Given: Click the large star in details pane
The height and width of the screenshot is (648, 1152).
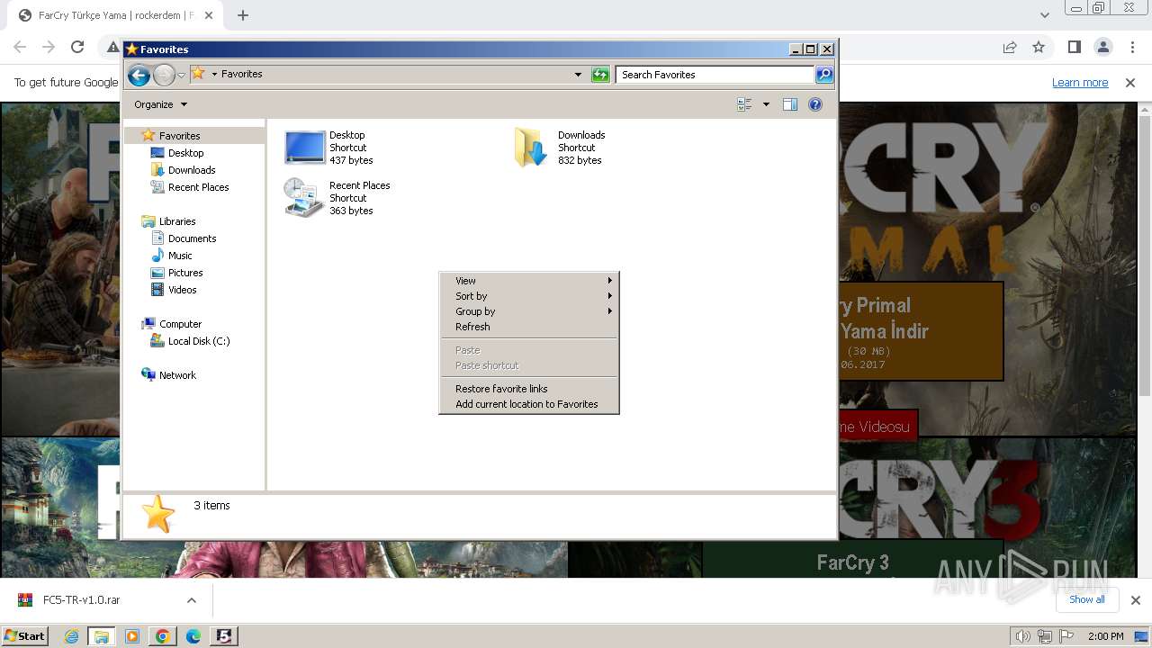Looking at the screenshot, I should point(158,514).
